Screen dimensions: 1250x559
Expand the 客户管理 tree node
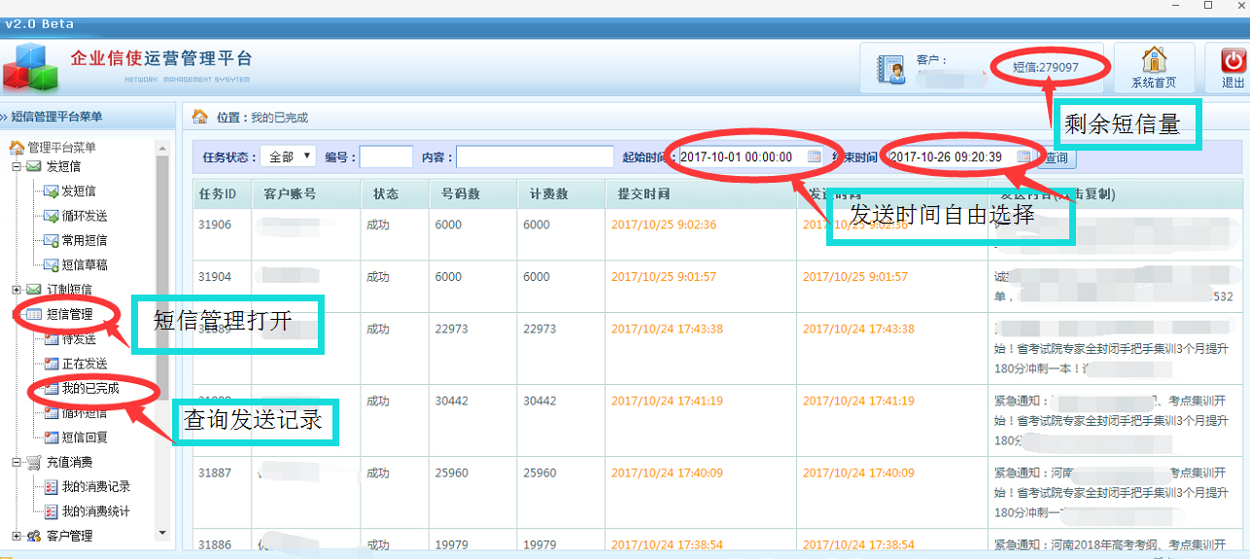[17, 537]
